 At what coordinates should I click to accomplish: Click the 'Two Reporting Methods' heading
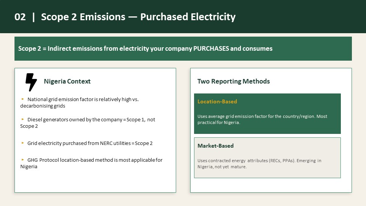(234, 81)
